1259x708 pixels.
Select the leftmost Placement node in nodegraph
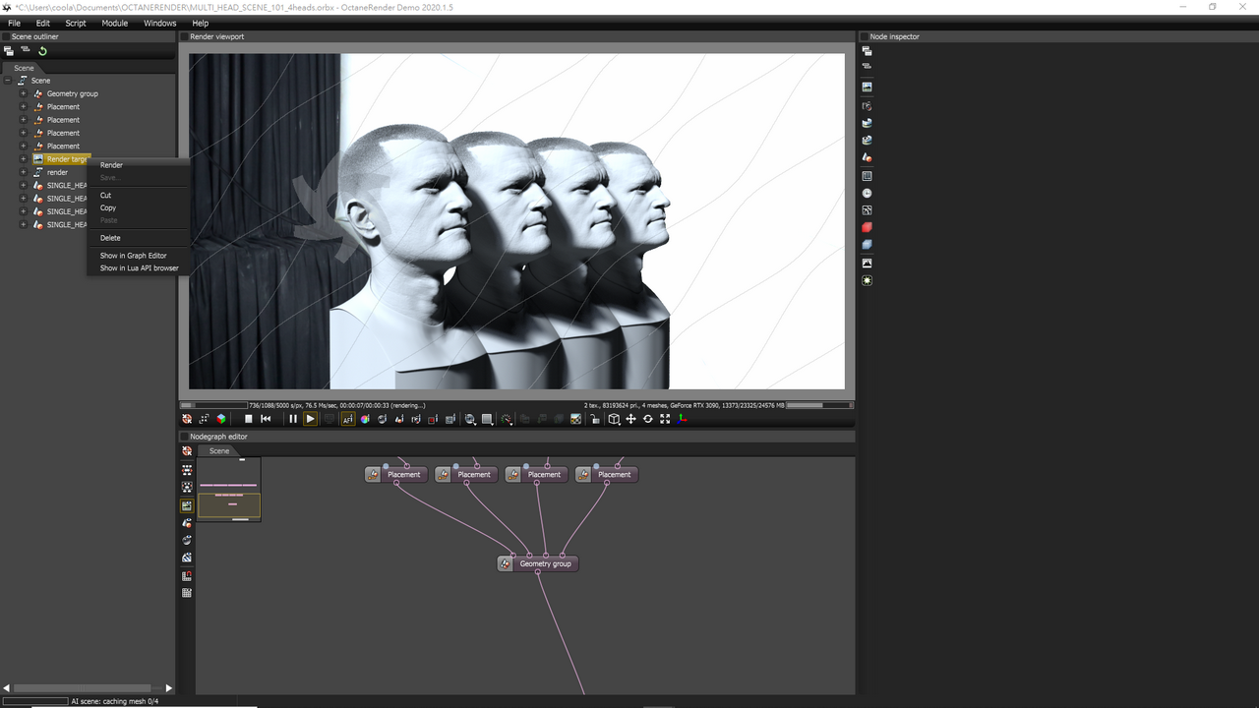396,474
